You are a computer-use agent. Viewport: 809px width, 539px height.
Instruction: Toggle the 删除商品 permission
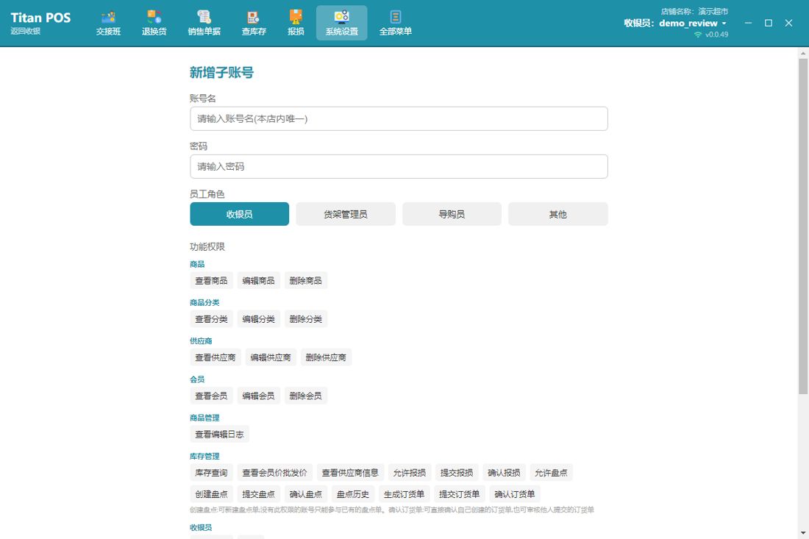click(305, 281)
